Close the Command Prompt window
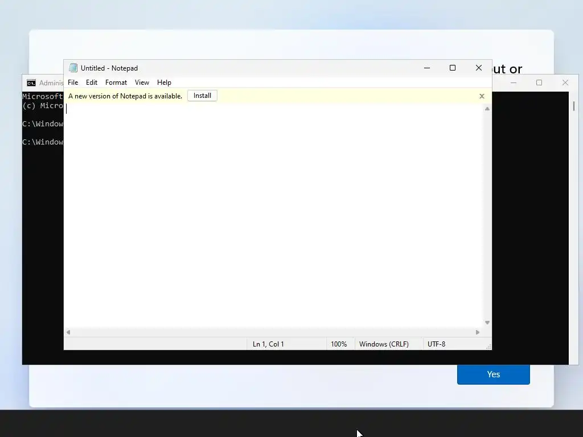 (x=565, y=83)
